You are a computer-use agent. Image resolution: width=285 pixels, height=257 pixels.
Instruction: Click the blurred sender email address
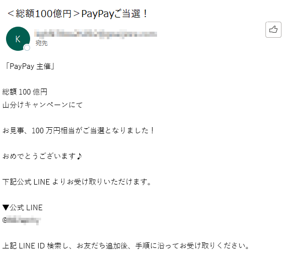coord(96,34)
